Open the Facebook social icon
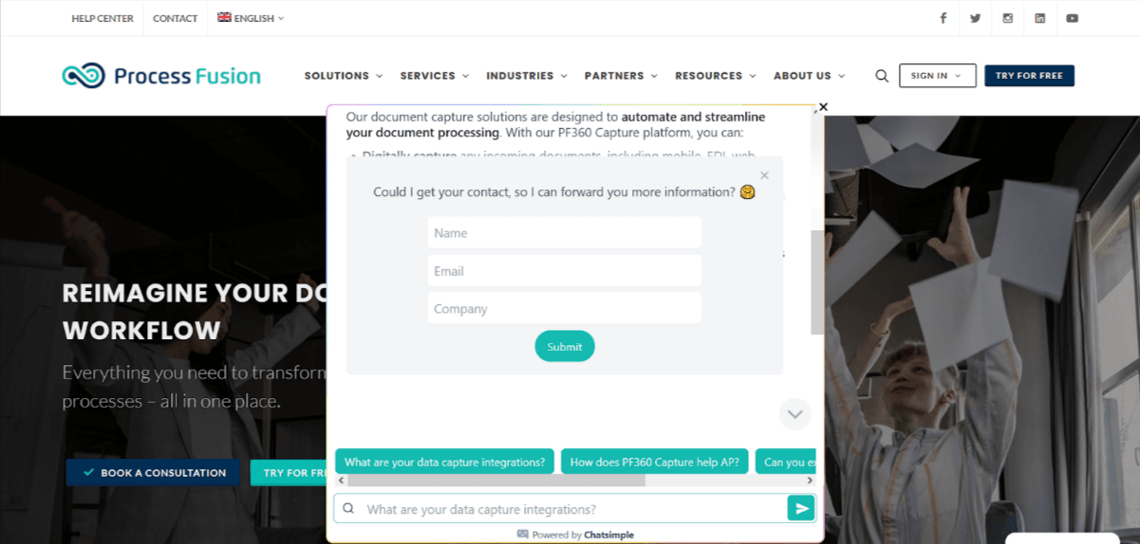Image resolution: width=1140 pixels, height=544 pixels. 944,18
